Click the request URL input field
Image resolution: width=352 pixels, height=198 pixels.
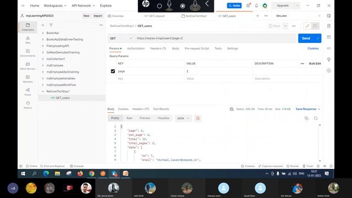coord(215,38)
